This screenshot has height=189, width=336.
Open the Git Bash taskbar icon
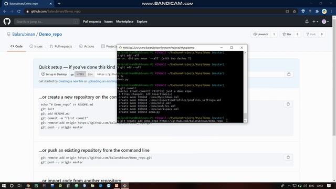[x=125, y=185]
